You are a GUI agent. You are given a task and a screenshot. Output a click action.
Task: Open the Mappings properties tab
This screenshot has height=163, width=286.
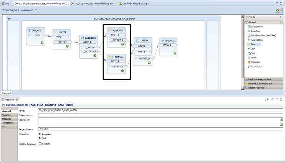7,119
